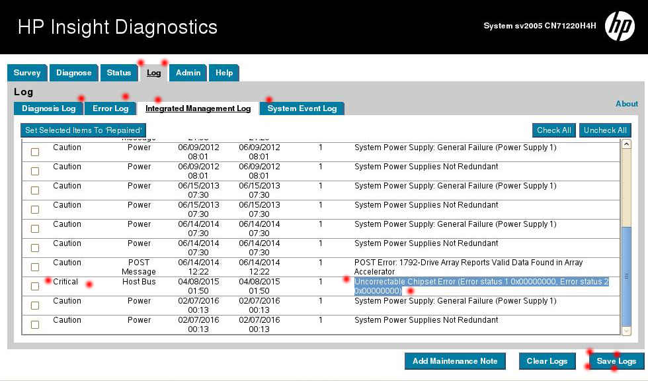The height and width of the screenshot is (381, 648).
Task: Check the 06/15/2013 Not Redundant row checkbox
Action: tap(35, 210)
